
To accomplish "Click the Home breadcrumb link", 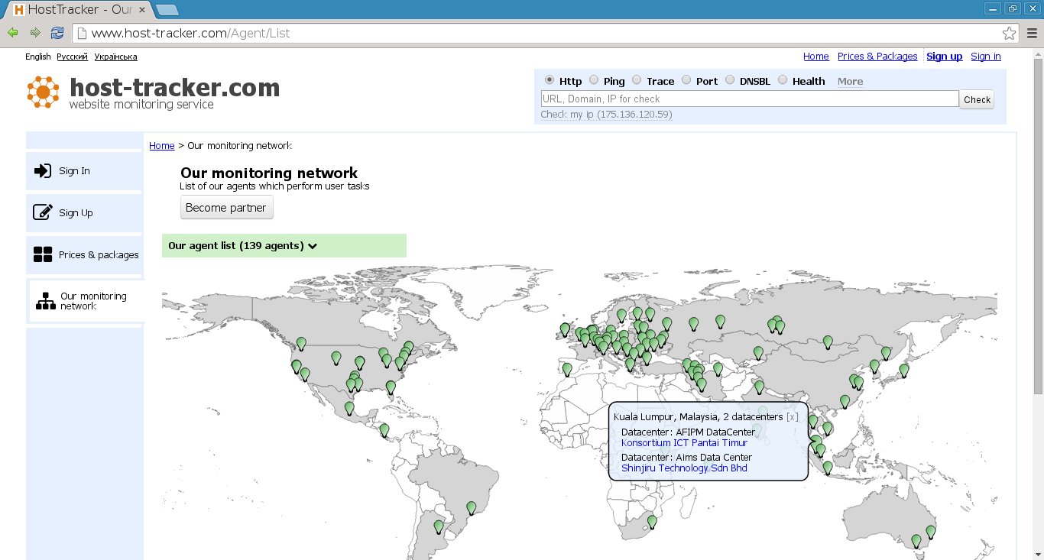I will point(162,146).
